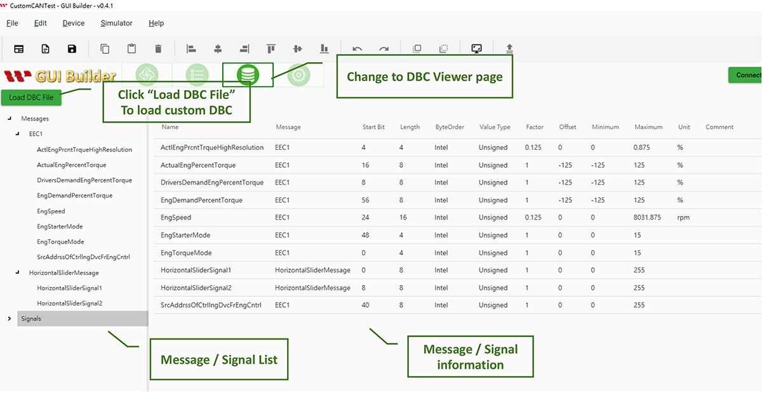Image resolution: width=762 pixels, height=393 pixels.
Task: Sort by the Name column header
Action: 170,127
